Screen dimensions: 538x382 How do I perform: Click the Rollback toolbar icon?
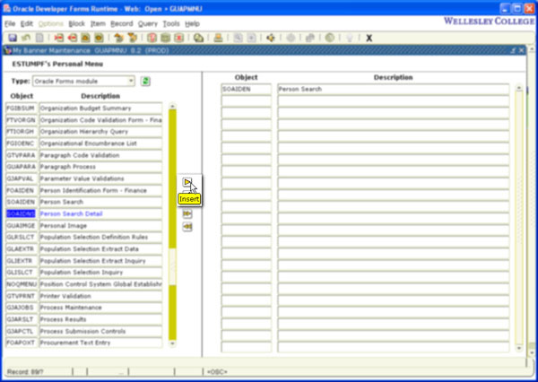(26, 38)
